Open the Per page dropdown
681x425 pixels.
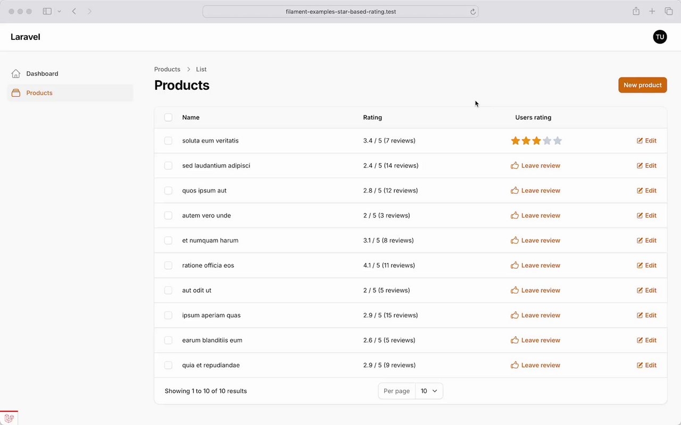pyautogui.click(x=429, y=391)
